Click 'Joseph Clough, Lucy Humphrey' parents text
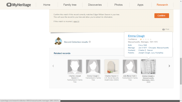 [151, 53]
